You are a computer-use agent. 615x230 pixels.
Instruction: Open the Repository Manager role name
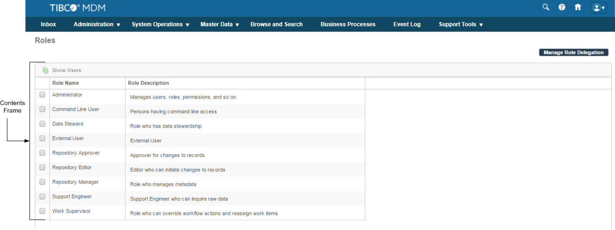[x=76, y=182]
